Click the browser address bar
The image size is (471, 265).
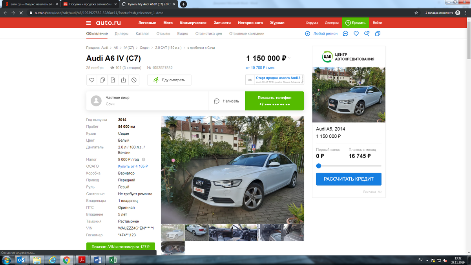(x=220, y=13)
